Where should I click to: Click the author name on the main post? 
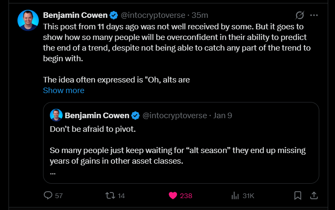pyautogui.click(x=75, y=15)
